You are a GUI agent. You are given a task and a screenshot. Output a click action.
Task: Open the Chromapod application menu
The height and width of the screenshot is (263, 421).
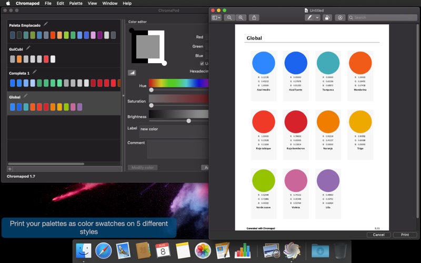(28, 3)
